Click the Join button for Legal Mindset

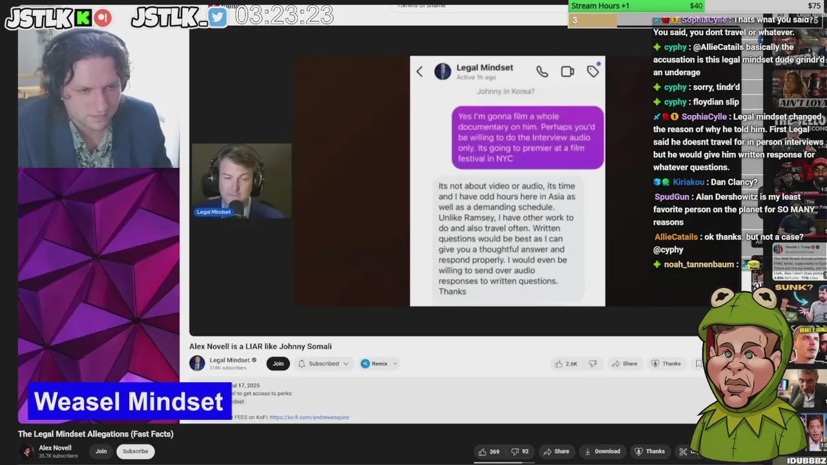(278, 364)
